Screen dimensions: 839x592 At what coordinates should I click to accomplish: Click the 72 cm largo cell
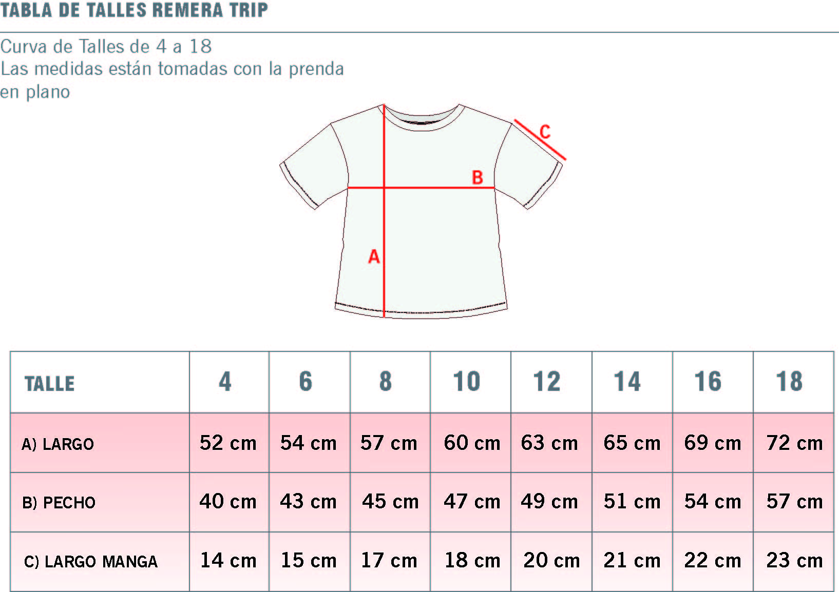click(x=793, y=443)
